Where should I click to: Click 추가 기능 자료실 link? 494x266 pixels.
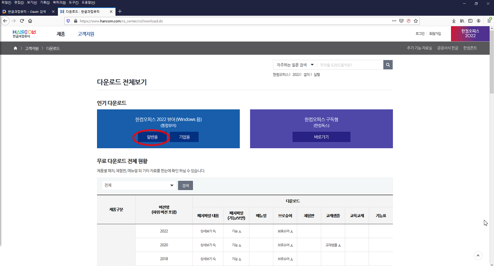point(419,48)
